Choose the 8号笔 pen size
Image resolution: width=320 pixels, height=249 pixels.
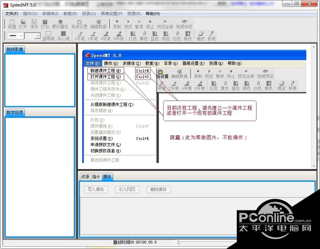tap(119, 36)
